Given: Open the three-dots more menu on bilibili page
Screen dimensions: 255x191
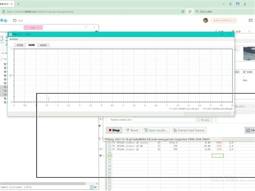Looking at the screenshot, I should (x=249, y=31).
